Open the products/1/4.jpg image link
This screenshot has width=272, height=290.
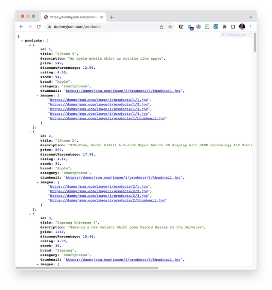pyautogui.click(x=99, y=114)
